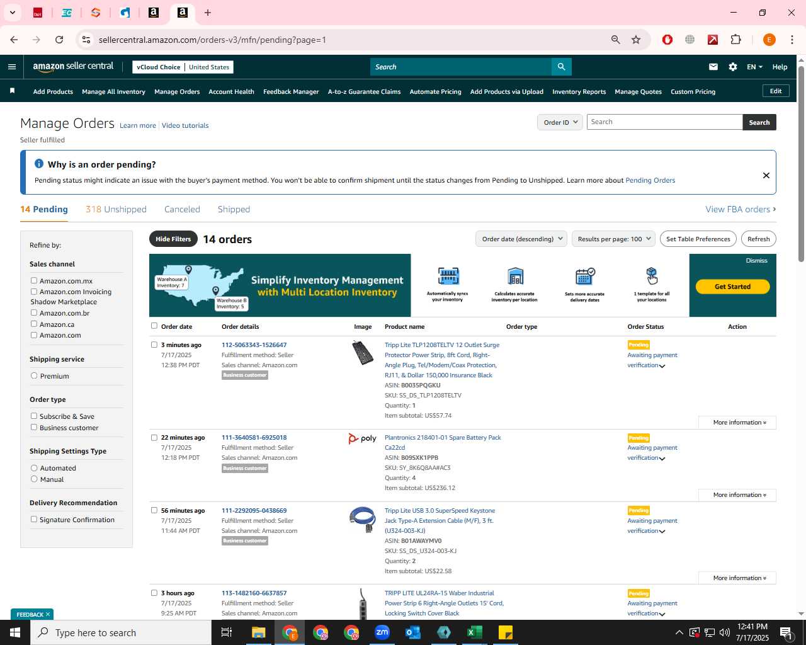
Task: Click the browser back arrow
Action: (14, 40)
